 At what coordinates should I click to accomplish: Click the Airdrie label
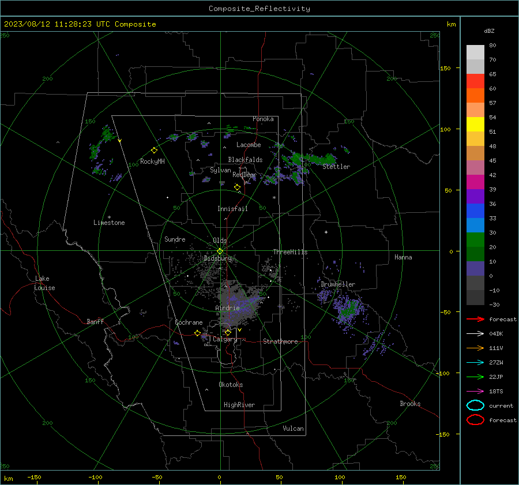click(x=227, y=308)
